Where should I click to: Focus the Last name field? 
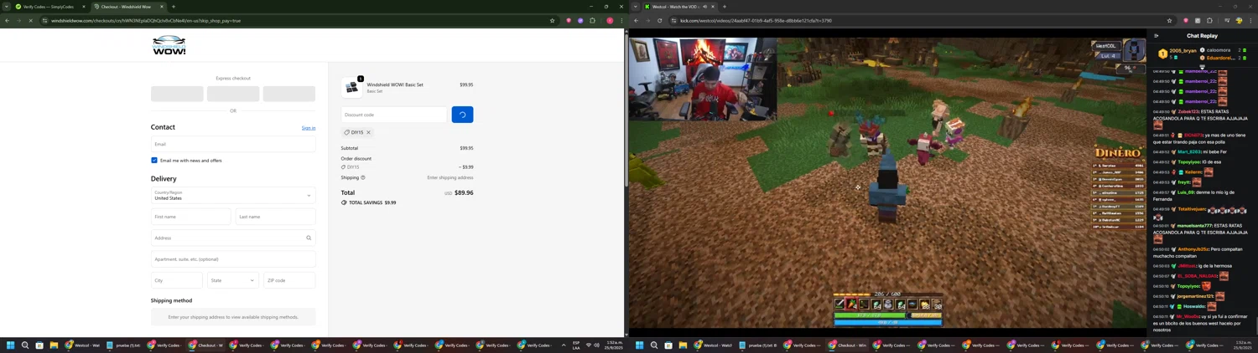(x=276, y=217)
